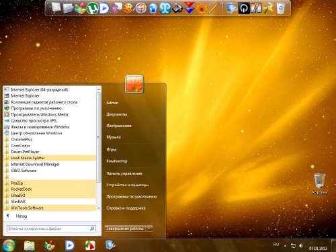Open the recycle bin icon in the dock
The image size is (336, 252).
point(280,9)
